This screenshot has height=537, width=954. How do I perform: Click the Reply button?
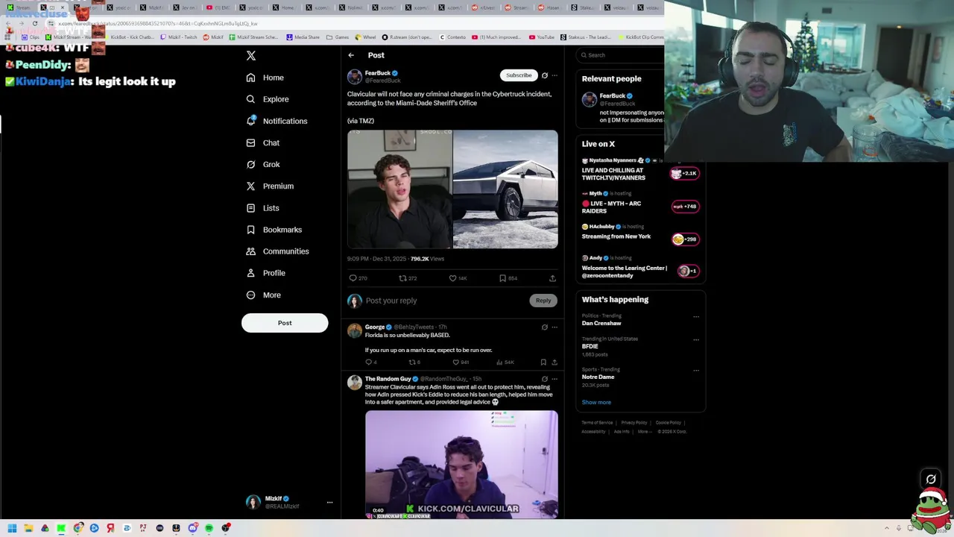[543, 301]
